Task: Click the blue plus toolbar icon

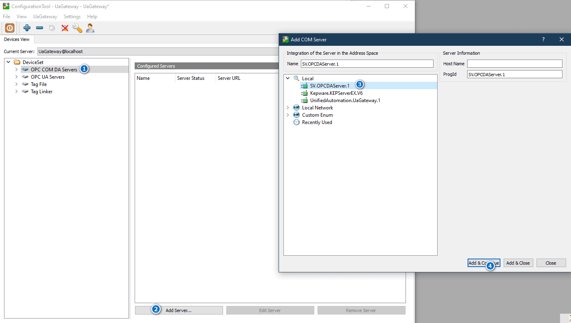Action: [x=27, y=28]
